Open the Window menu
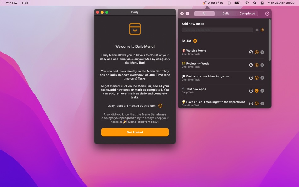The width and height of the screenshot is (299, 187). [x=12, y=3]
